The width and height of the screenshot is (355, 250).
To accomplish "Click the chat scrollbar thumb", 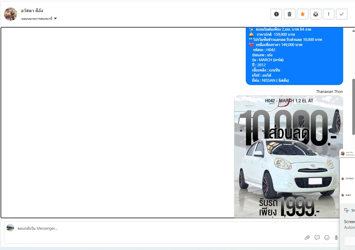I will (x=353, y=107).
